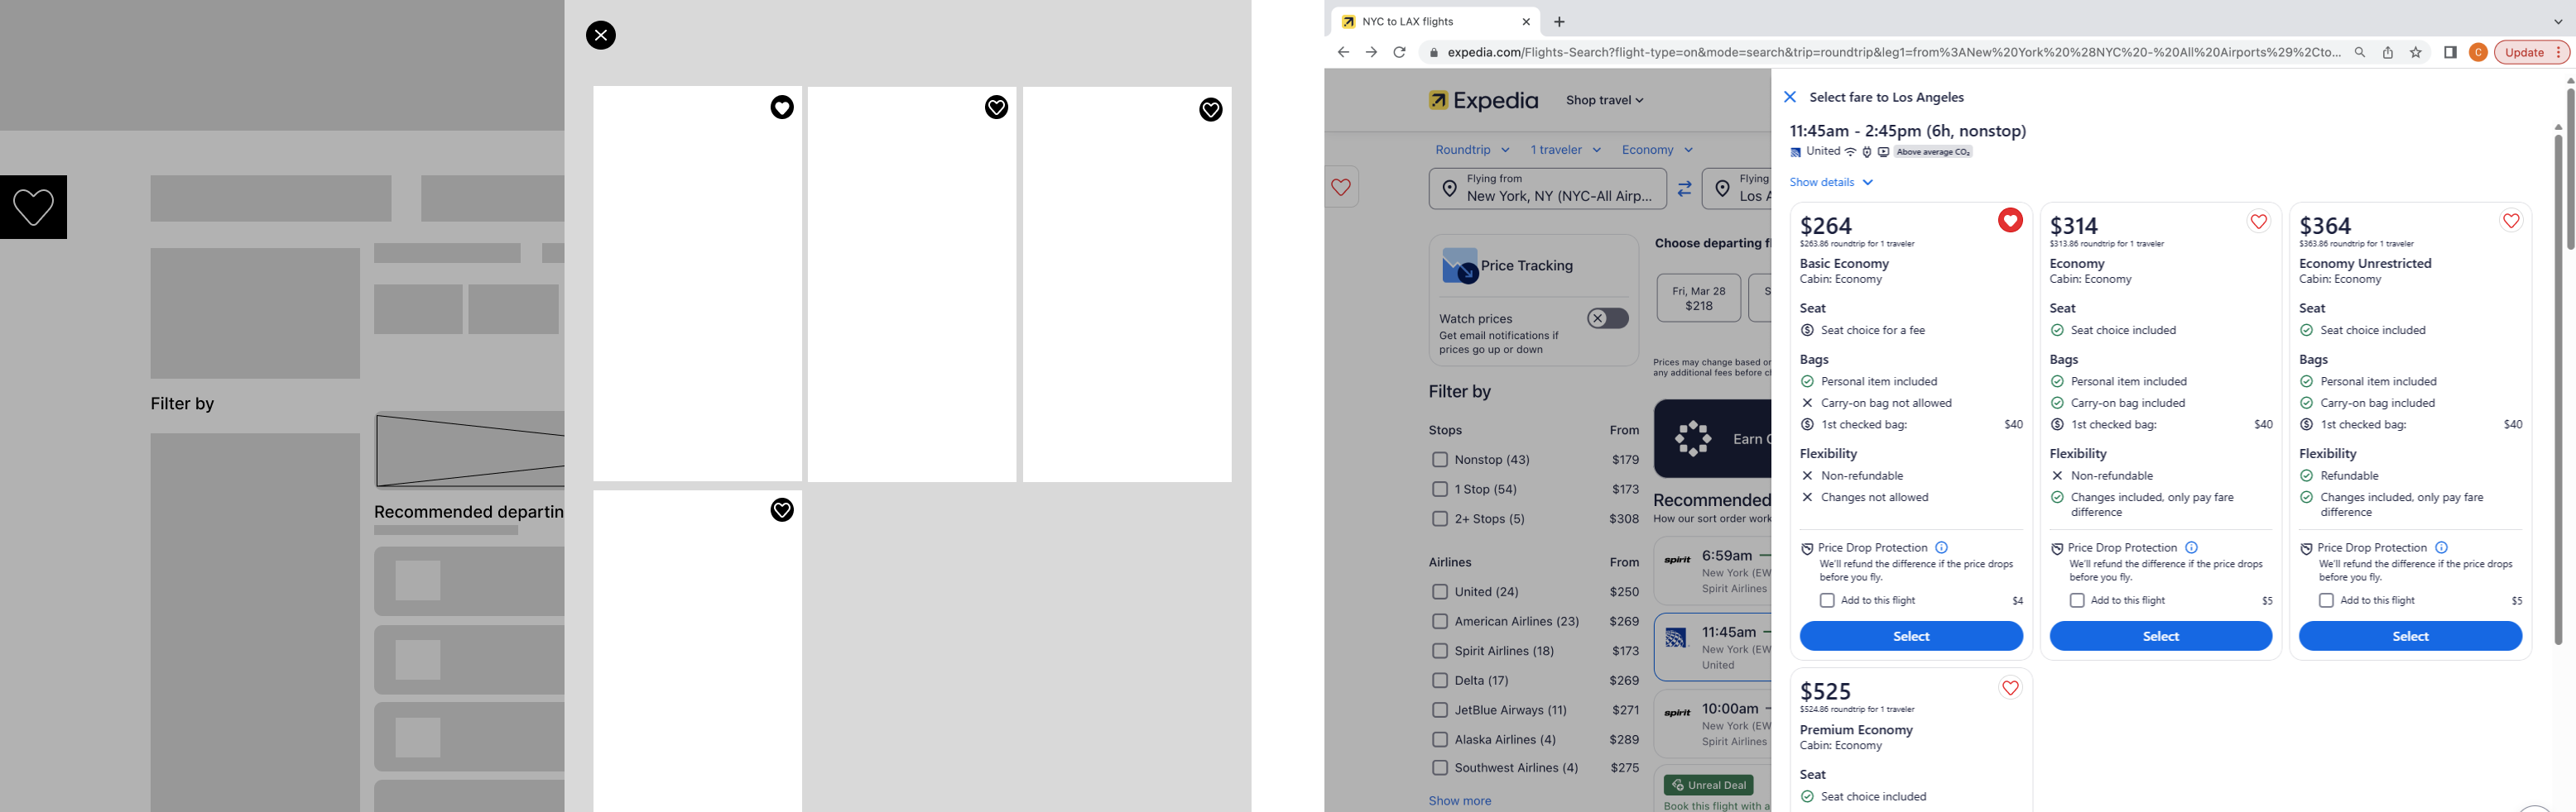Check the United (24) airline filter
The height and width of the screenshot is (812, 2576).
pyautogui.click(x=1439, y=591)
